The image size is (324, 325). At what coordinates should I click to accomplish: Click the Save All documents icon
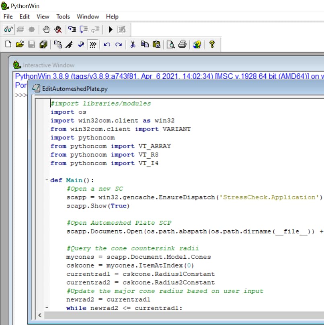(x=43, y=44)
